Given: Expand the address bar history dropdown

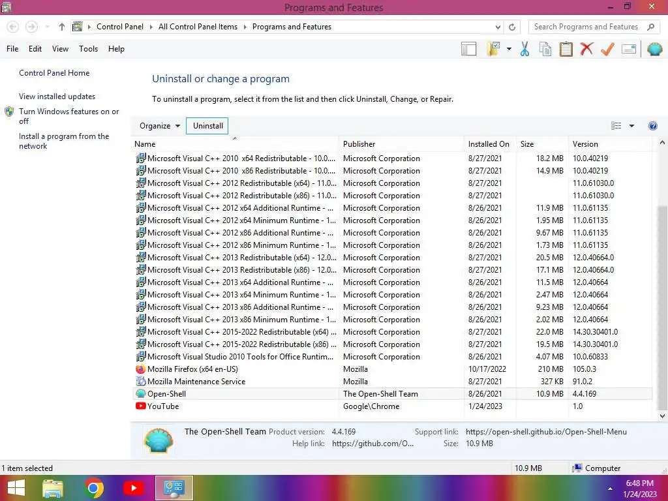Looking at the screenshot, I should (498, 27).
